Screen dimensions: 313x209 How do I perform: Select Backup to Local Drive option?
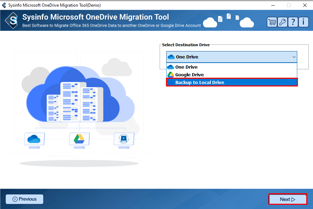coord(232,82)
